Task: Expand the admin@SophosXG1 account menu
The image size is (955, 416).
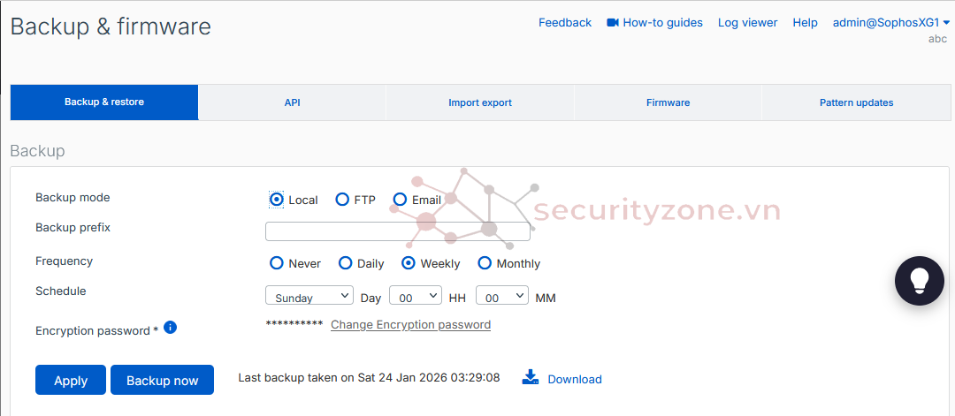Action: (x=891, y=23)
